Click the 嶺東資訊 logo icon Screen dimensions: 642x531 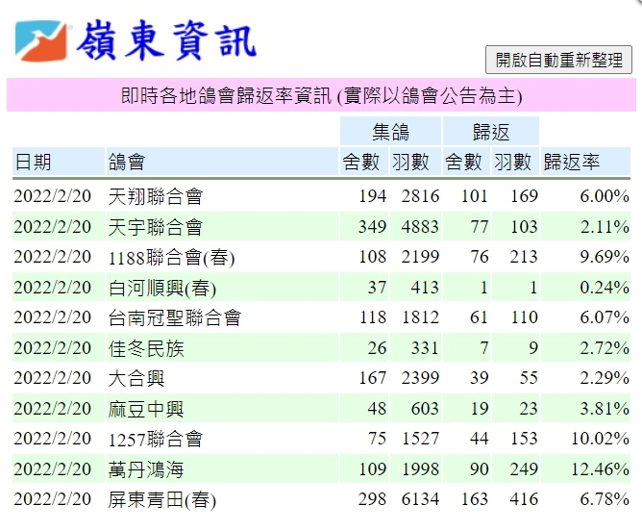pyautogui.click(x=41, y=40)
